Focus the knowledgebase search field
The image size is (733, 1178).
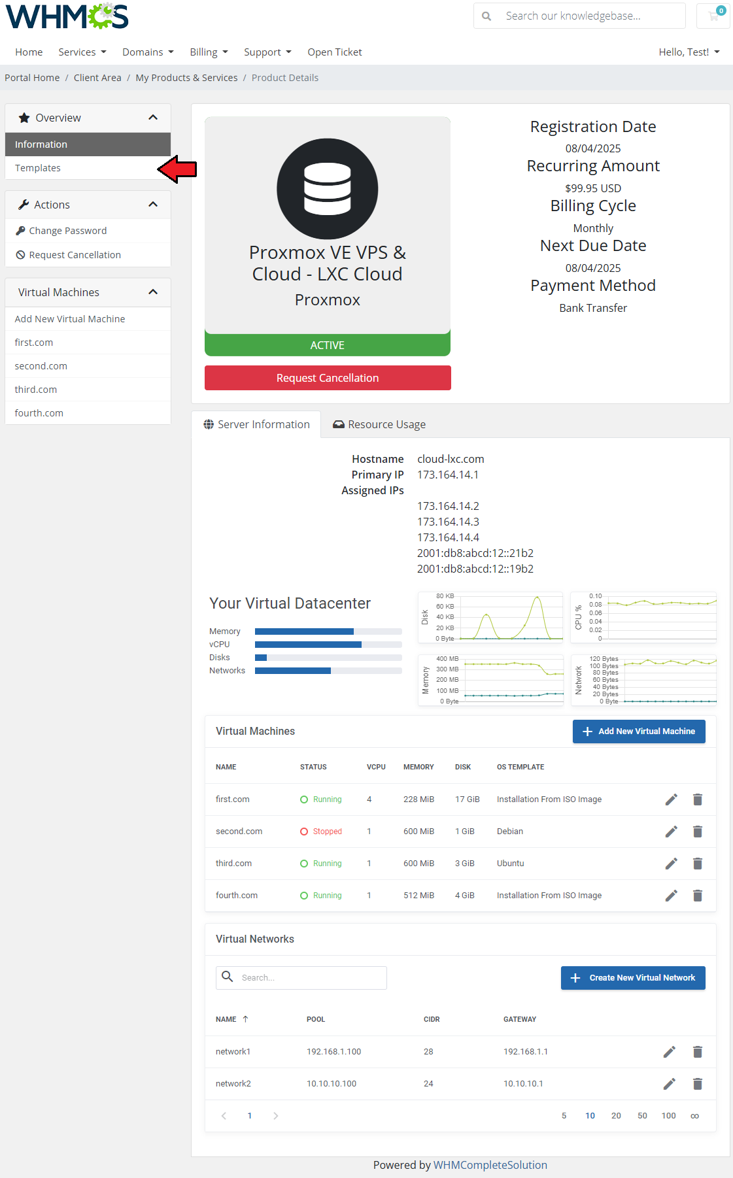click(x=592, y=16)
